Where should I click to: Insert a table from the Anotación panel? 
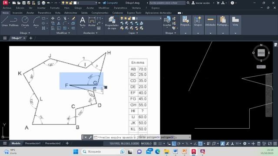click(x=99, y=28)
